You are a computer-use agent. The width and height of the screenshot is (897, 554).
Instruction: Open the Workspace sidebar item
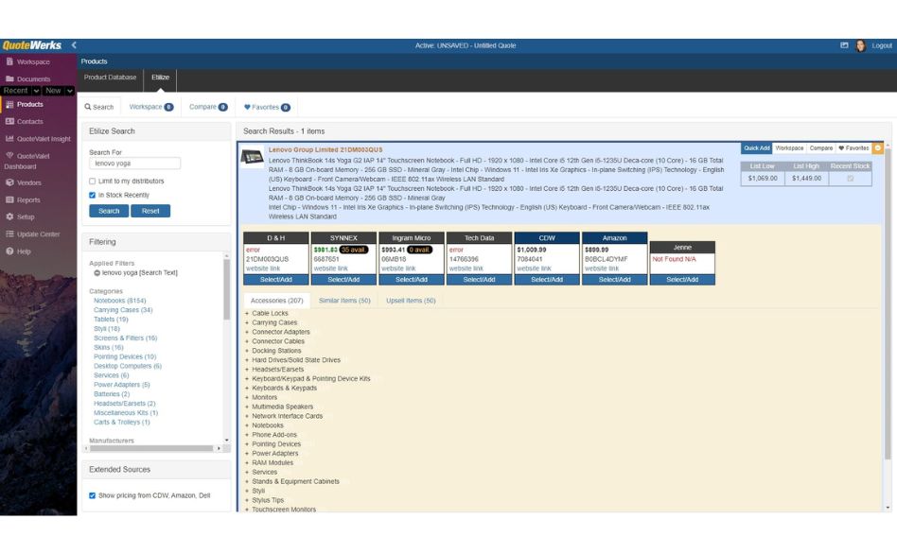(32, 61)
